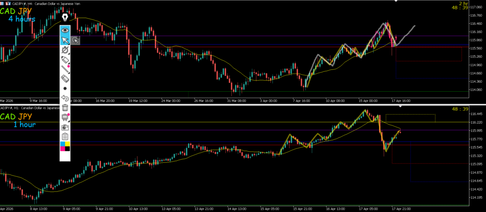Click the pen nib logo atop the toolbar
486x212 pixels.
click(65, 17)
